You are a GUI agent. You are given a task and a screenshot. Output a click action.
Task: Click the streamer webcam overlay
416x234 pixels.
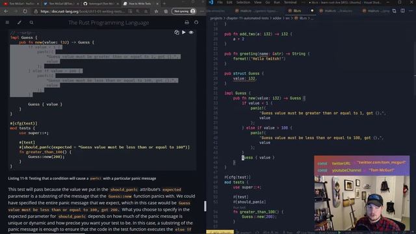tap(362, 203)
